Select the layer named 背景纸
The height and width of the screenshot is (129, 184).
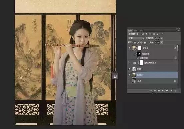click(x=146, y=48)
